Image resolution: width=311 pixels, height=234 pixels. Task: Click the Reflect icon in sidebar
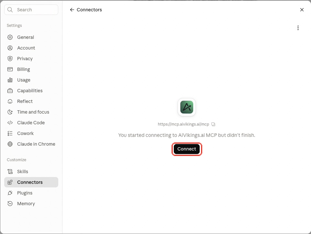point(10,101)
